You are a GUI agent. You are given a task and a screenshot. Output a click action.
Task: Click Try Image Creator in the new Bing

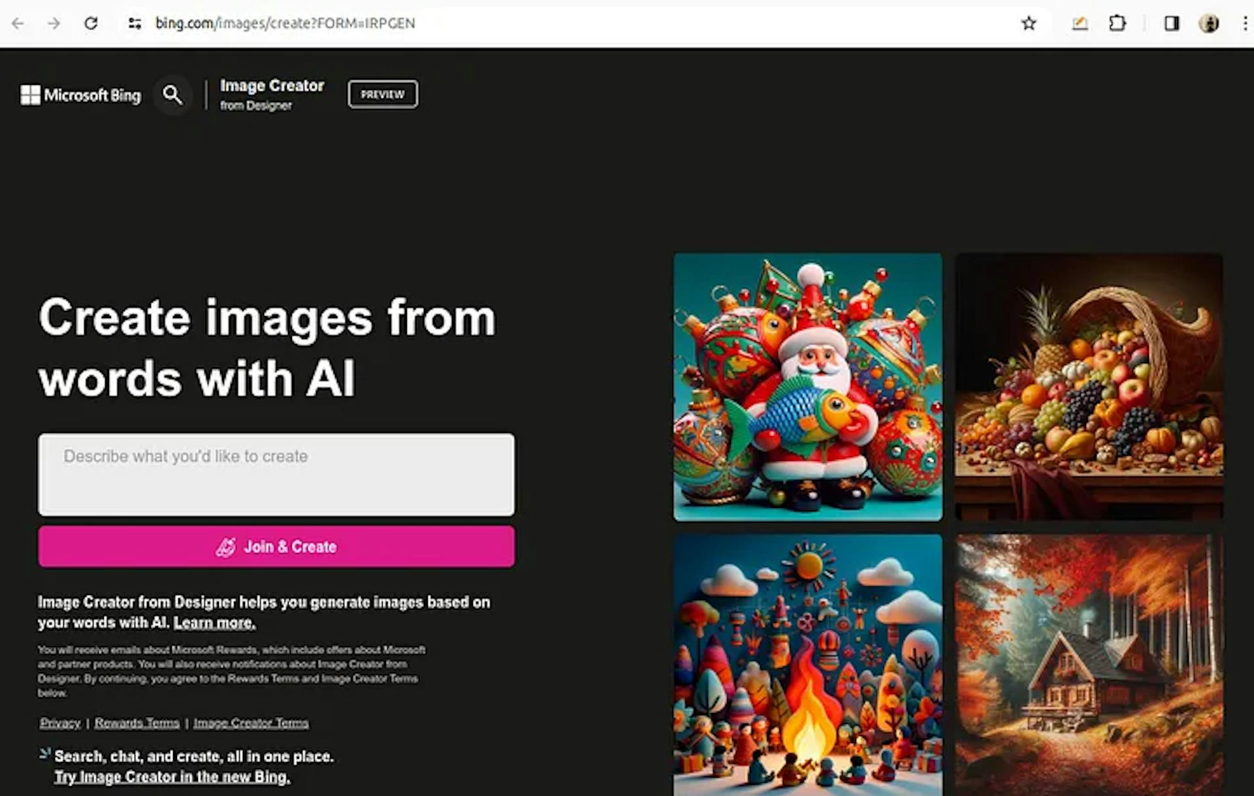pyautogui.click(x=172, y=776)
